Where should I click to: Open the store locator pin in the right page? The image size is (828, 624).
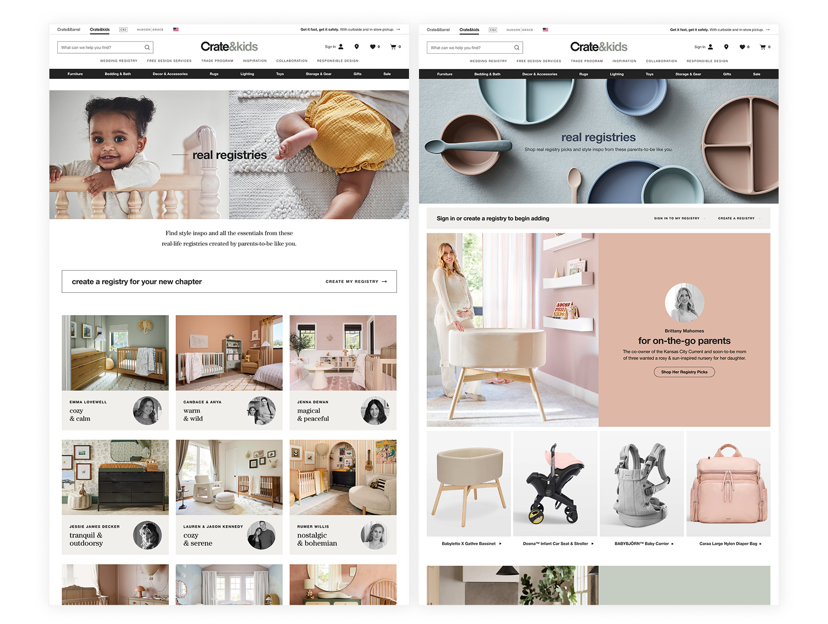(x=726, y=47)
